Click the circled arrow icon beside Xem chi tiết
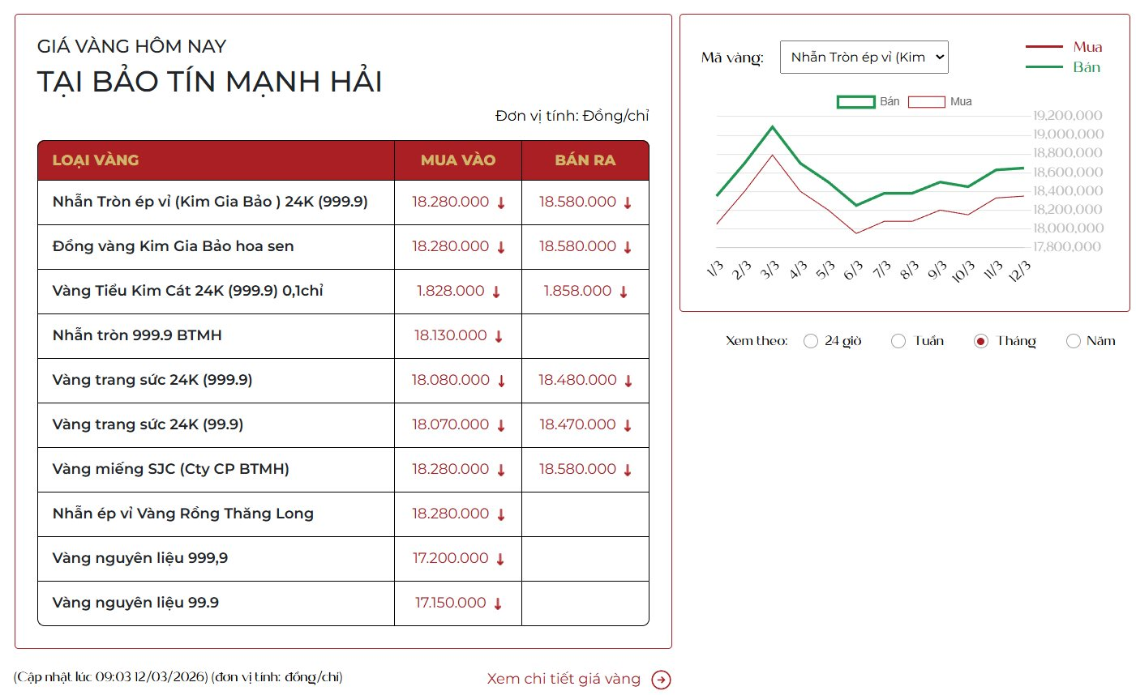Viewport: 1136px width, 695px height. click(x=661, y=680)
